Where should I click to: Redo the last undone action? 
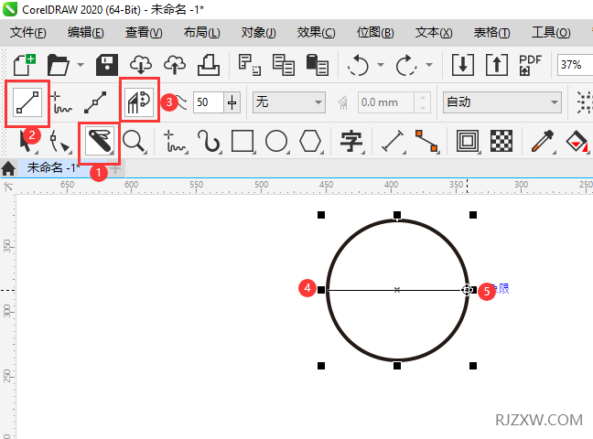coord(406,65)
